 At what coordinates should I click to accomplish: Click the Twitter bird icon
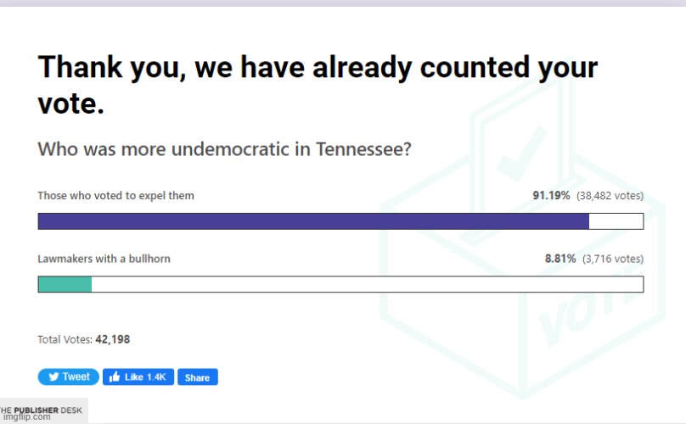52,377
